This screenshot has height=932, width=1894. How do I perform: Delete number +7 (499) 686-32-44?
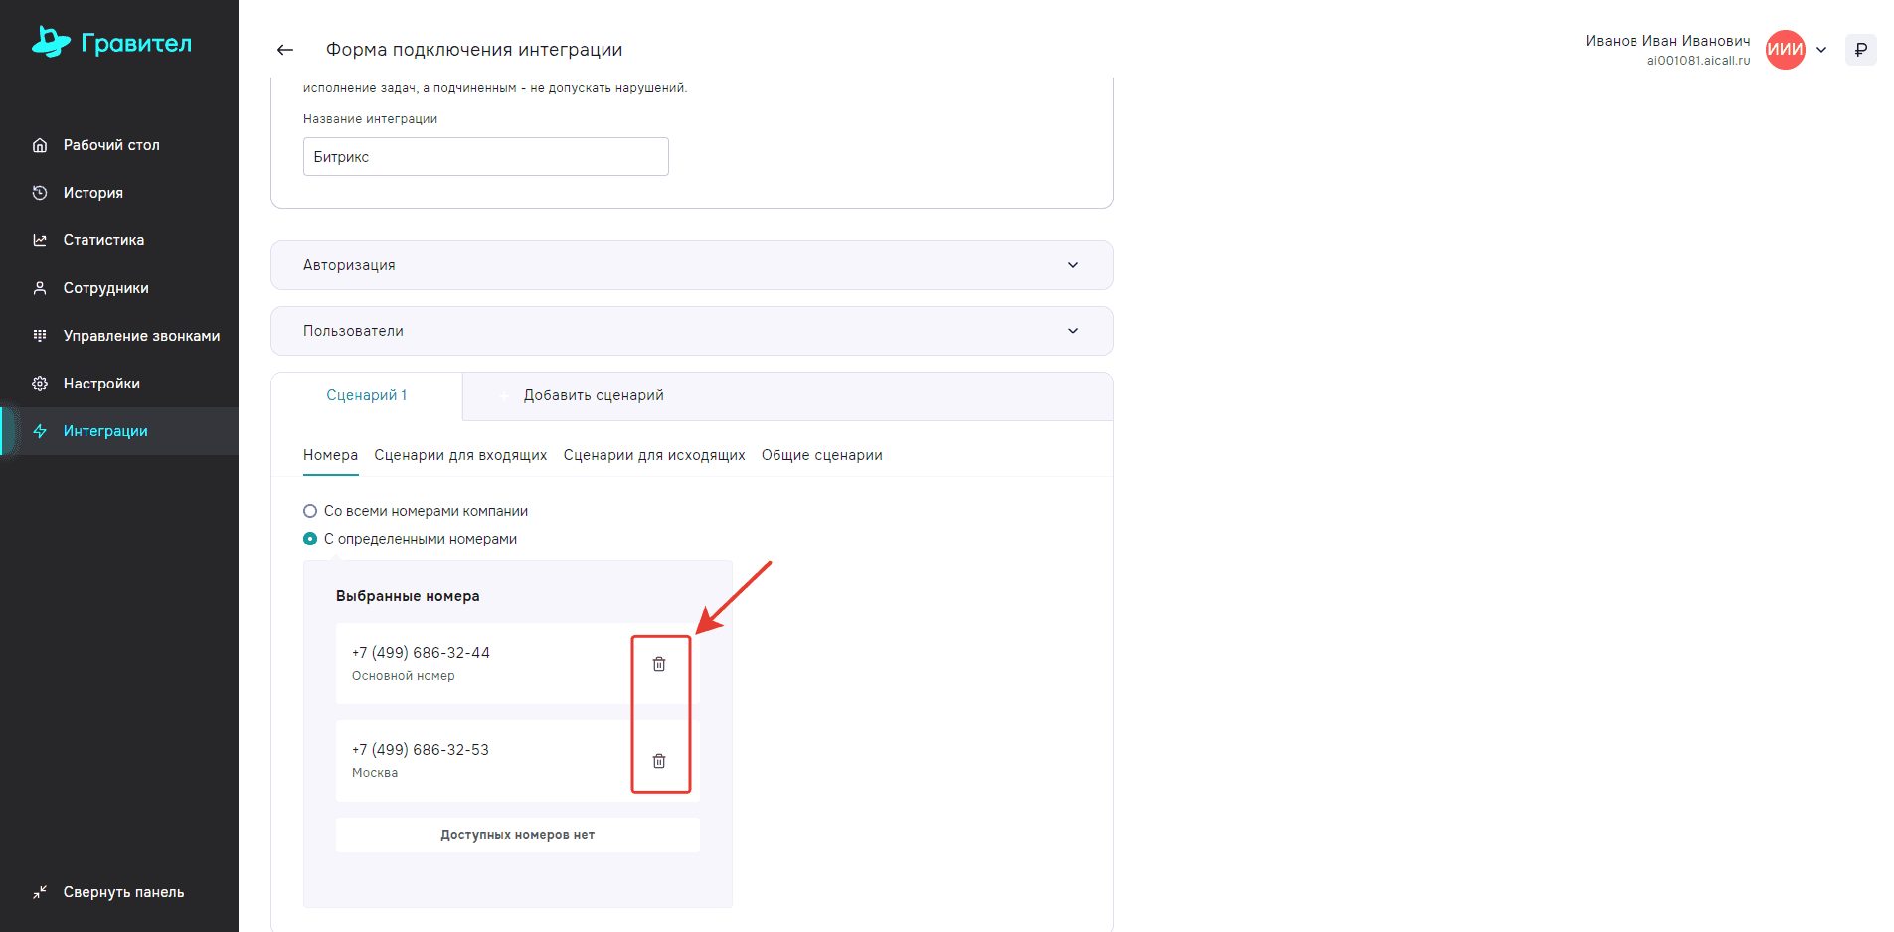(x=658, y=664)
